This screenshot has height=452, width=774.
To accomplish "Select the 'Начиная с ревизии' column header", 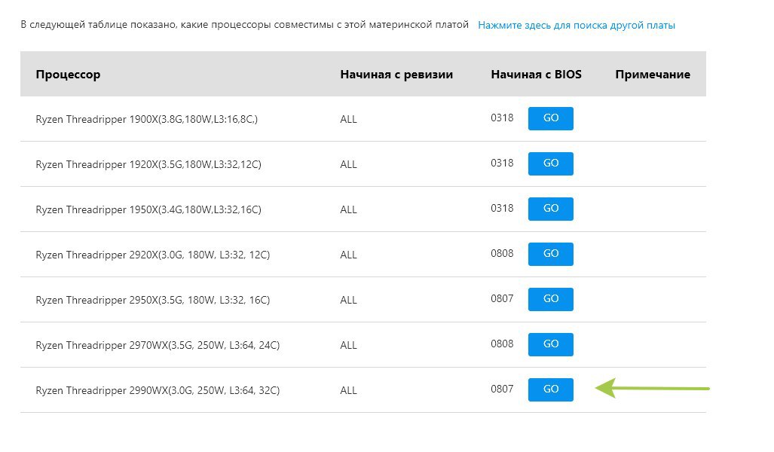I will click(x=396, y=75).
